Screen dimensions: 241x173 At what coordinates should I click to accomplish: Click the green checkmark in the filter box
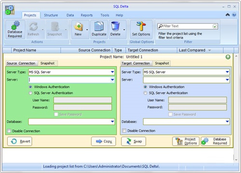tap(214, 26)
